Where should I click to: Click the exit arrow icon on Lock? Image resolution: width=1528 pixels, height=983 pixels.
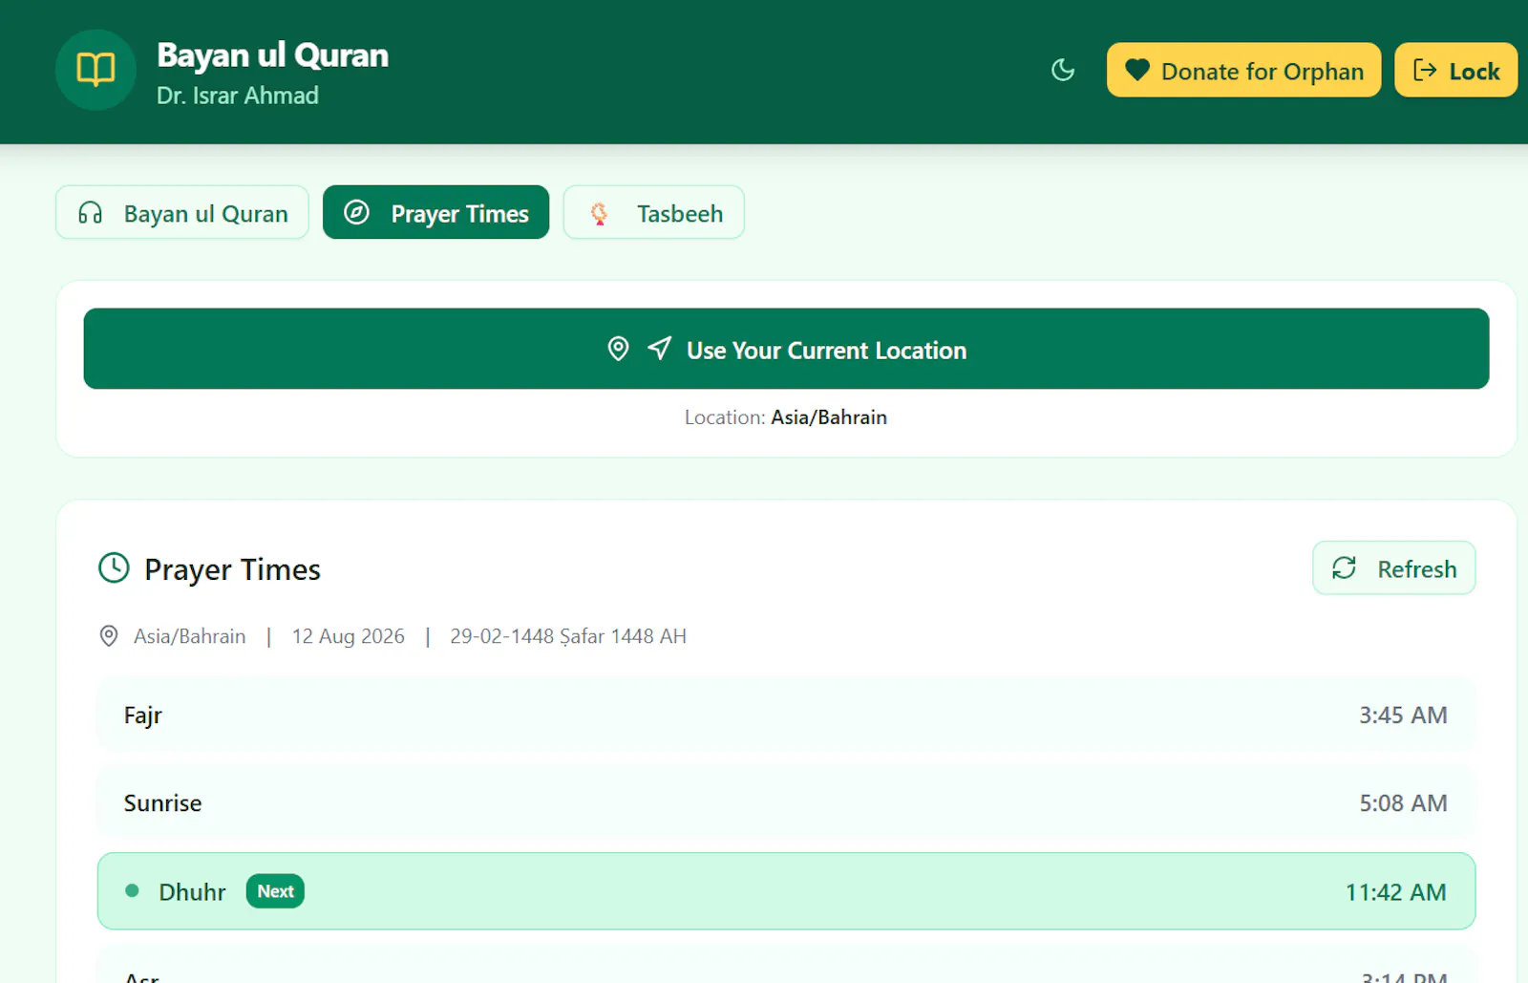click(x=1425, y=70)
